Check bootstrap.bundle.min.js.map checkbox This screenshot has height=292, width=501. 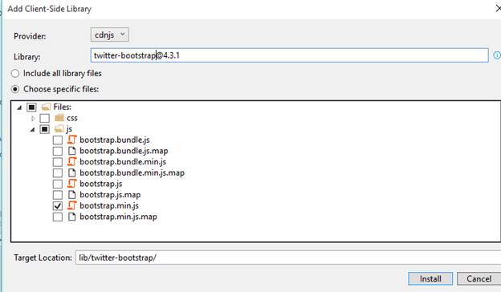(x=58, y=173)
